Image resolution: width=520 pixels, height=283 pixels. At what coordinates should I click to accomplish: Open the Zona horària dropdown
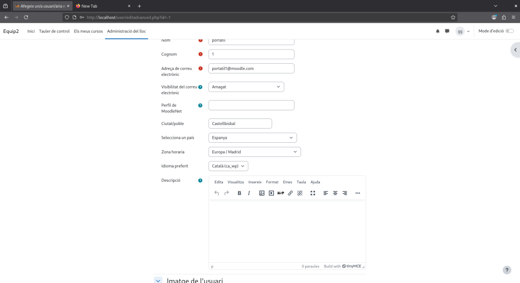pyautogui.click(x=254, y=152)
